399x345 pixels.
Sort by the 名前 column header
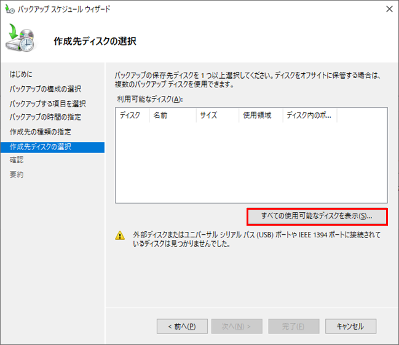pyautogui.click(x=173, y=116)
